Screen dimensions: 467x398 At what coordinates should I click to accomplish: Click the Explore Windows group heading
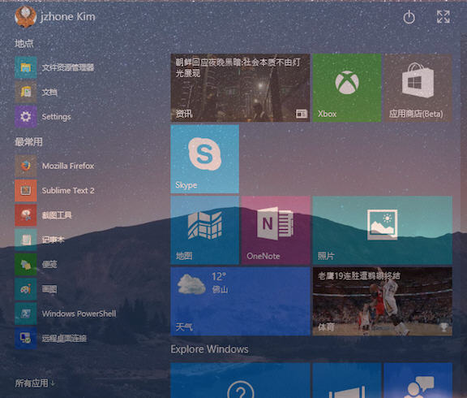tap(209, 349)
